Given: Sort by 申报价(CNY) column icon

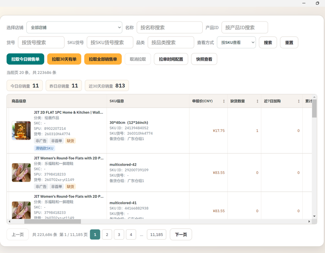Looking at the screenshot, I should [x=224, y=101].
